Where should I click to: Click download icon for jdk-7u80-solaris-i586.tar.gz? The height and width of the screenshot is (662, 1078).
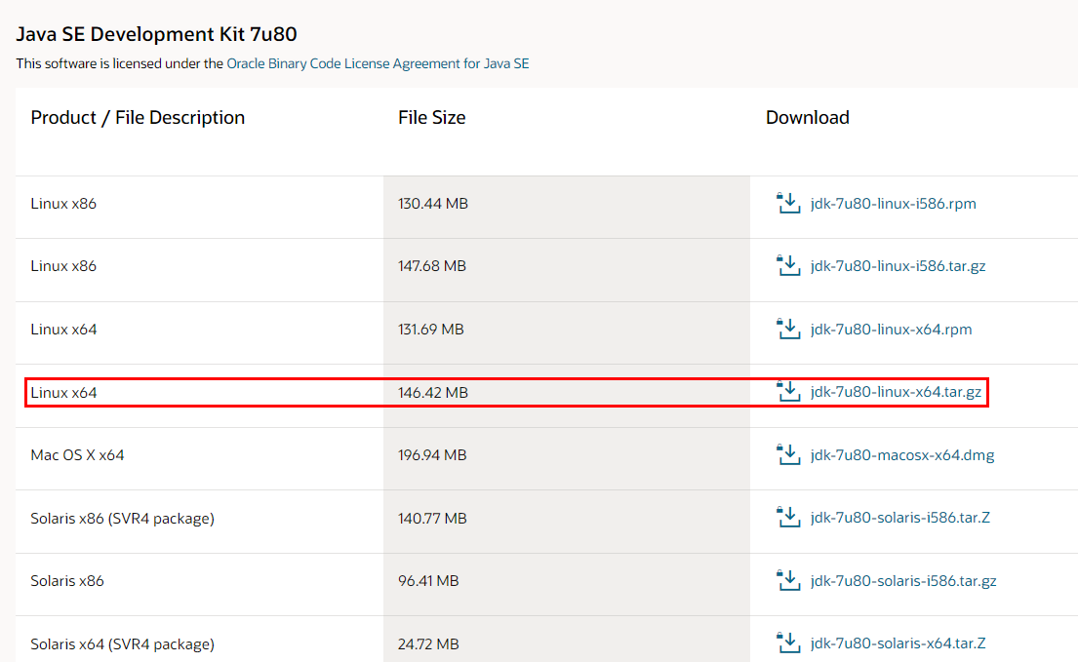tap(788, 580)
